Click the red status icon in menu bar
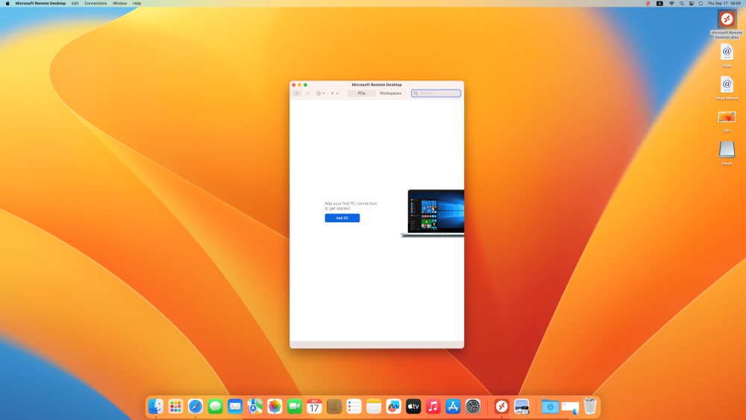The width and height of the screenshot is (746, 420). pyautogui.click(x=648, y=3)
